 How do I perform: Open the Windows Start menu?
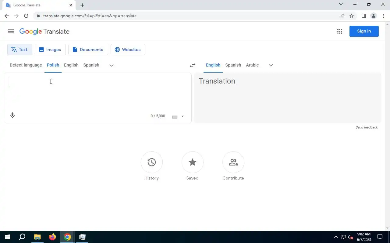click(7, 237)
